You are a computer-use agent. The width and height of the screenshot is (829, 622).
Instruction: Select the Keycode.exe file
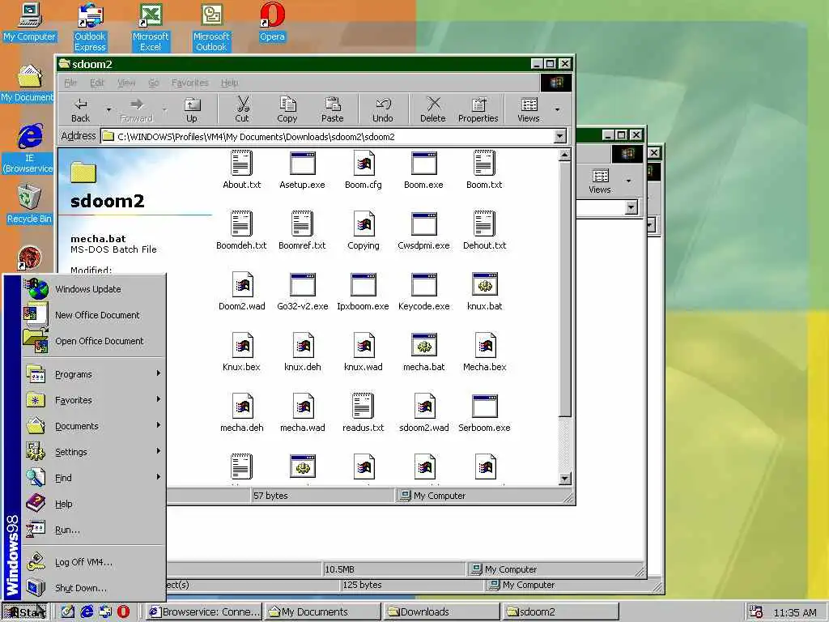423,291
